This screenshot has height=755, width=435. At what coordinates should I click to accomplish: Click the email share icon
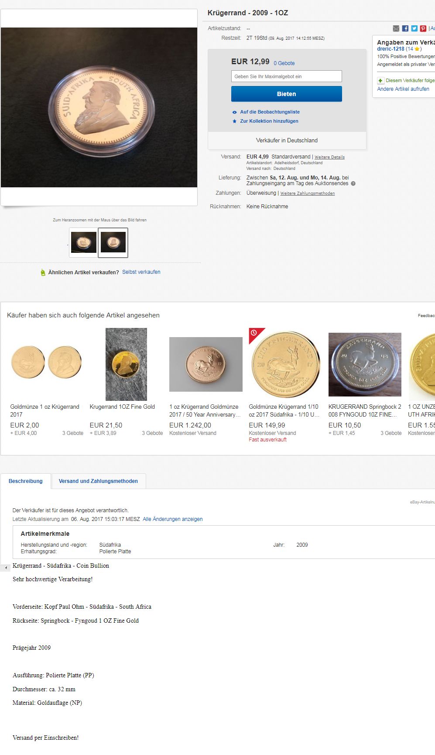click(396, 28)
